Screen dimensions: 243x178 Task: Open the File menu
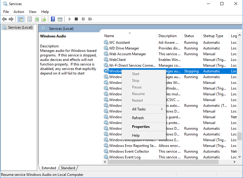pyautogui.click(x=6, y=12)
